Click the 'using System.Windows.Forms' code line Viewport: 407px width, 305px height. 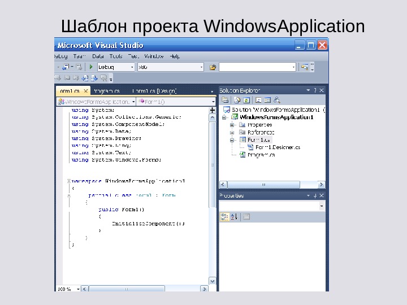[116, 160]
